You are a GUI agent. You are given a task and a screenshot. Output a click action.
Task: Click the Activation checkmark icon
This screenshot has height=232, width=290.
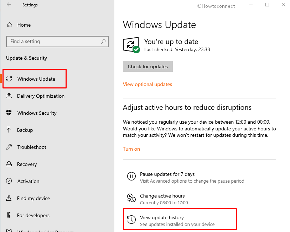(x=9, y=181)
